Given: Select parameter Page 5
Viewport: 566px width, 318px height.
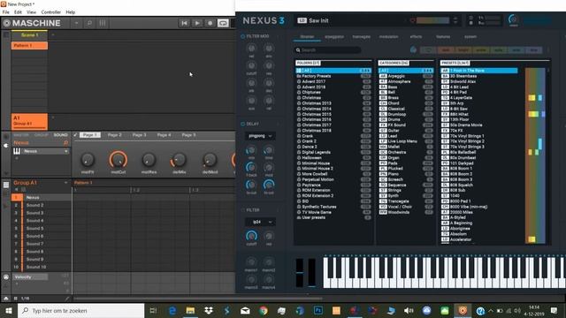Looking at the screenshot, I should pyautogui.click(x=188, y=135).
